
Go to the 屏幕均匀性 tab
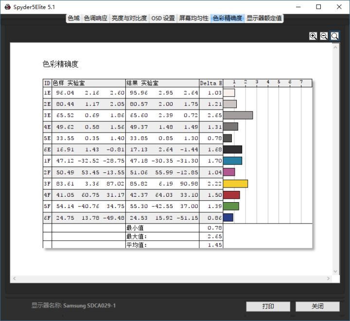coord(194,18)
